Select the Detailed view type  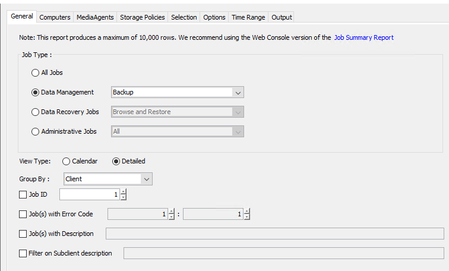click(x=116, y=162)
